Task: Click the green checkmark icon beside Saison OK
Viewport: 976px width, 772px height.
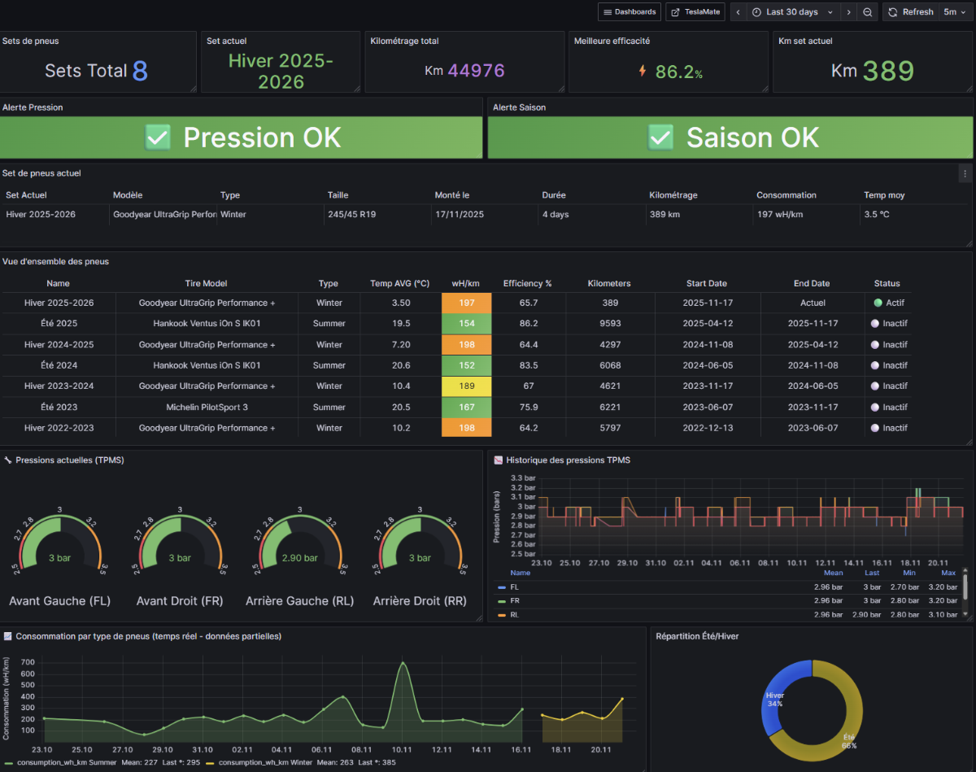Action: pos(660,137)
